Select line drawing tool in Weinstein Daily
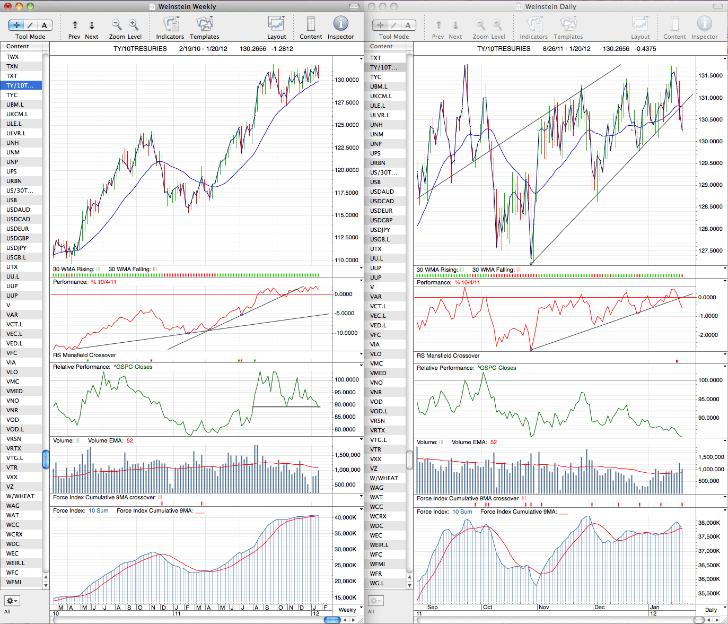The width and height of the screenshot is (728, 624). tap(394, 25)
